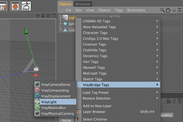
Task: Select the light object in viewport
Action: 36,69
